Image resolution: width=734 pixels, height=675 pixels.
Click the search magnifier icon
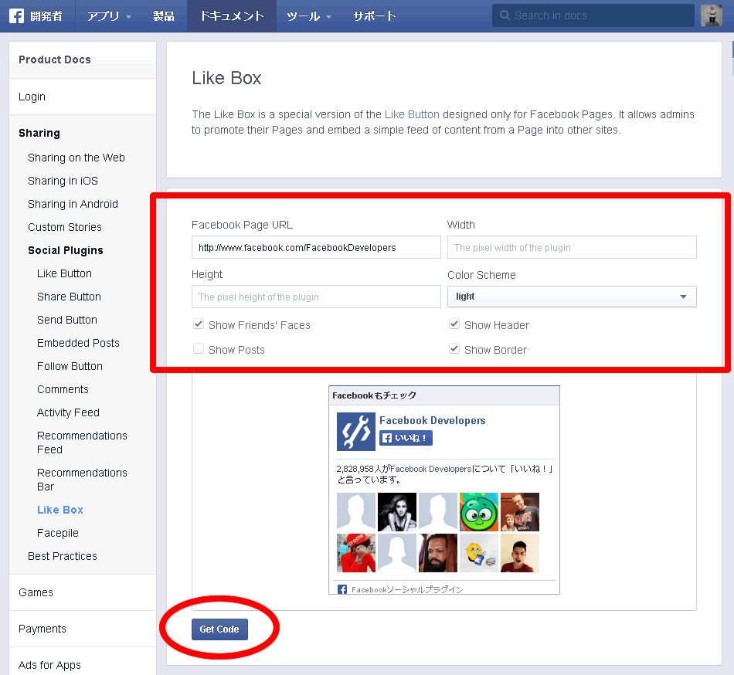505,15
